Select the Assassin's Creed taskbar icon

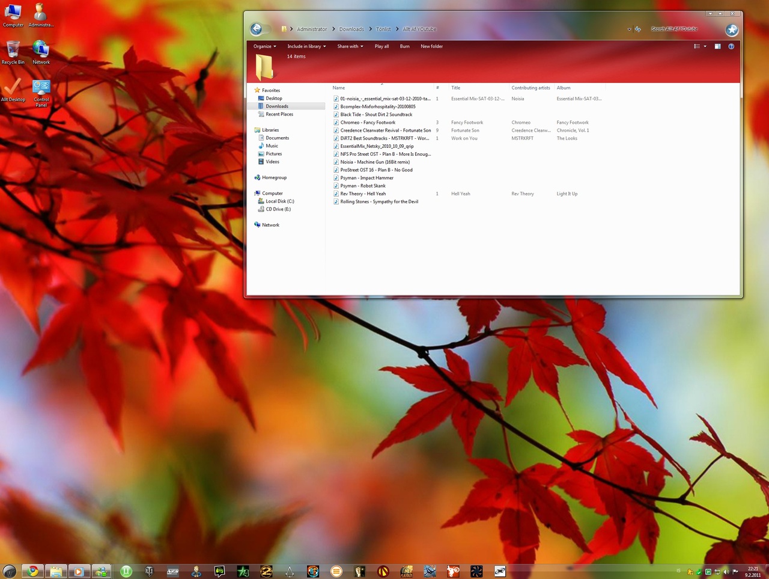coord(290,571)
